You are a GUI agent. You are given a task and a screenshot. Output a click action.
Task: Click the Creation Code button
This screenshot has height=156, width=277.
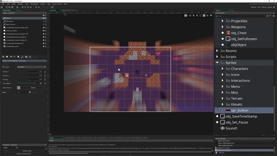(27, 151)
